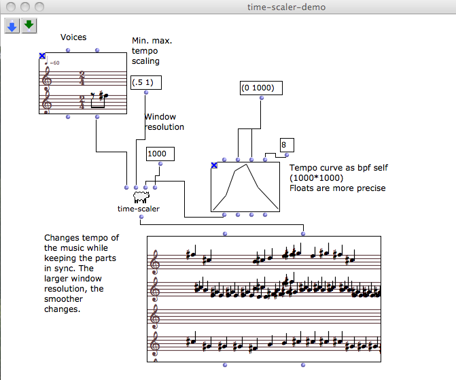Select the 'Window resolution' comment text
Screen dimensions: 456x380
click(x=164, y=122)
